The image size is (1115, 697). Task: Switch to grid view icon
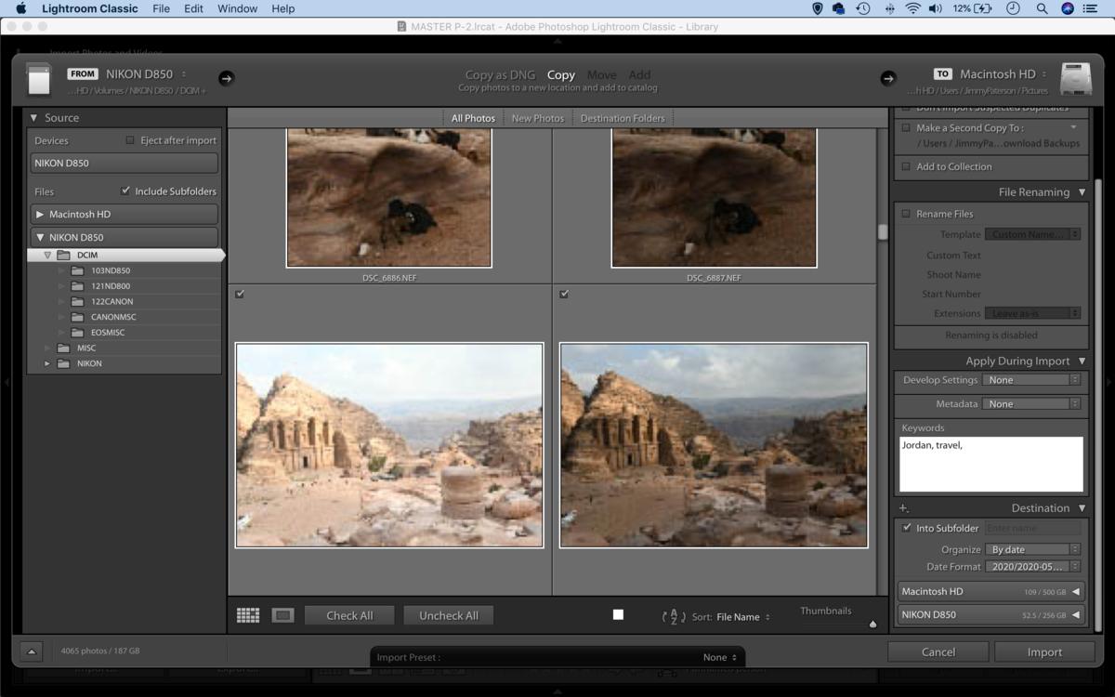pyautogui.click(x=248, y=615)
